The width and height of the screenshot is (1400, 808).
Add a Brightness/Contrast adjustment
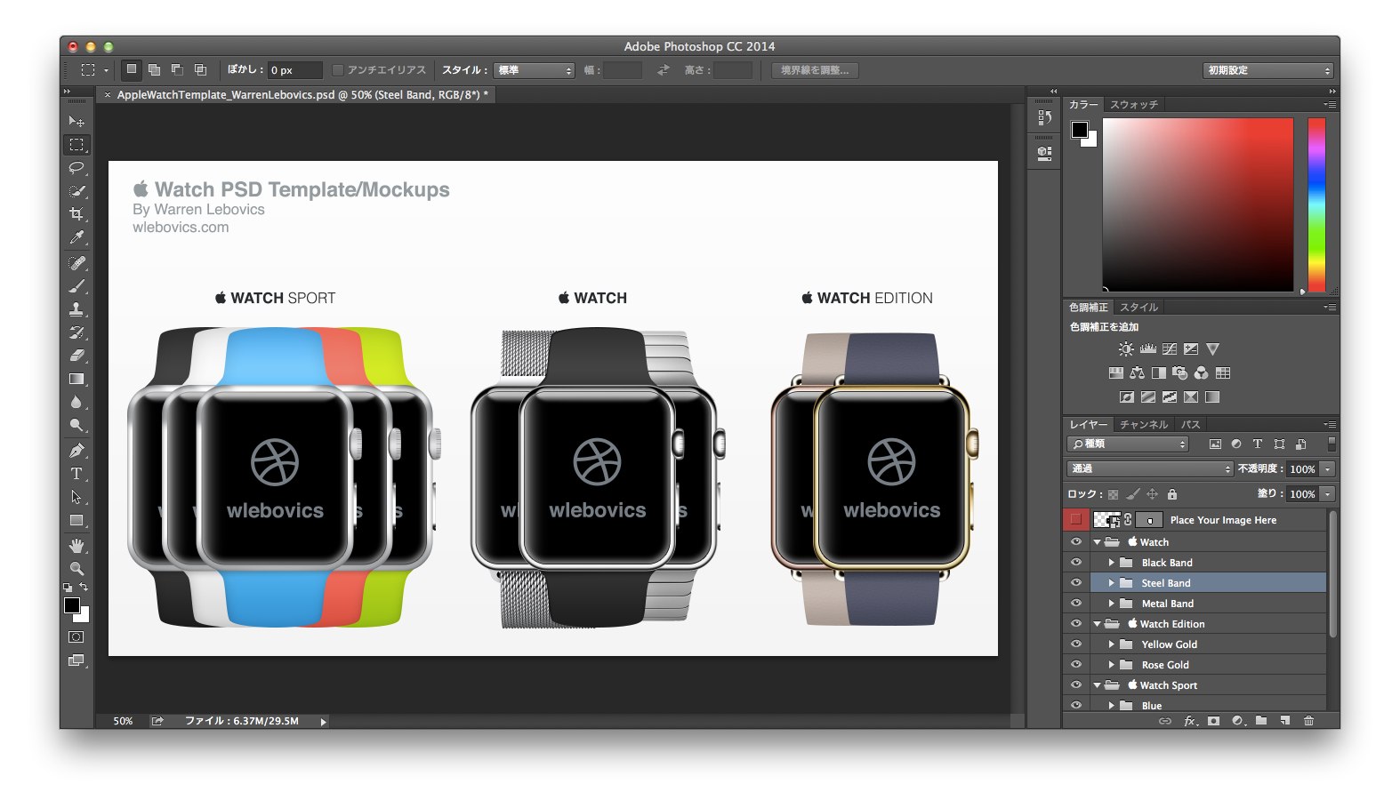pyautogui.click(x=1126, y=349)
